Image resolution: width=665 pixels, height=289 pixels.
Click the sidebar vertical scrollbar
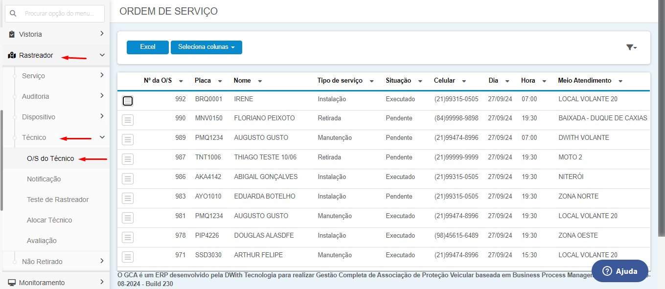click(1, 160)
